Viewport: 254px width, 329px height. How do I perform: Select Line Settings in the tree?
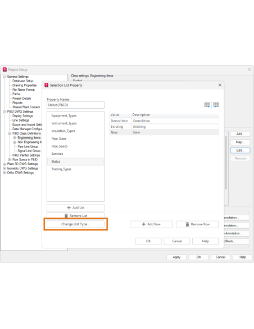click(21, 120)
